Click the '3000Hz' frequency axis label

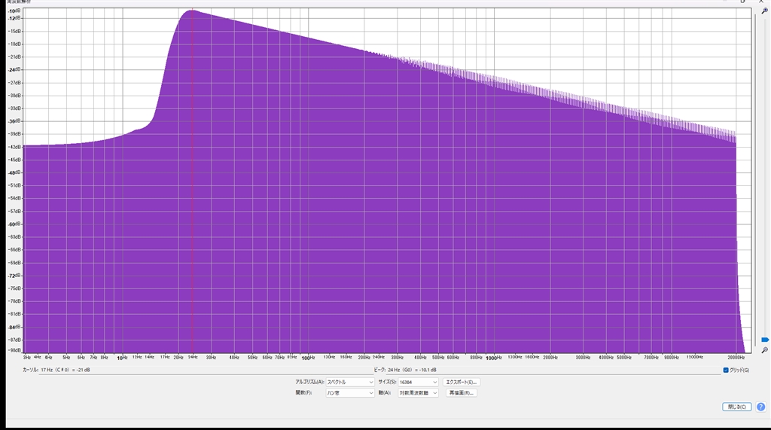tap(583, 357)
